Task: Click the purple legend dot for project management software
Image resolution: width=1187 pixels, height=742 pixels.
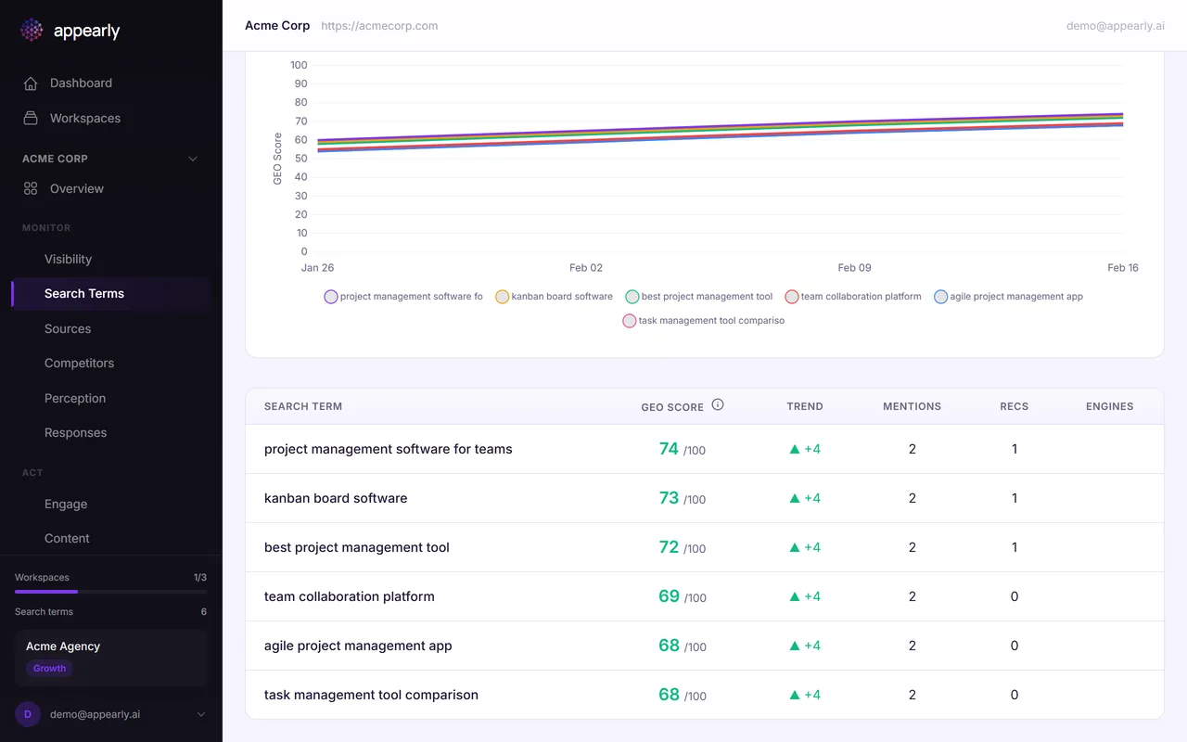Action: 330,296
